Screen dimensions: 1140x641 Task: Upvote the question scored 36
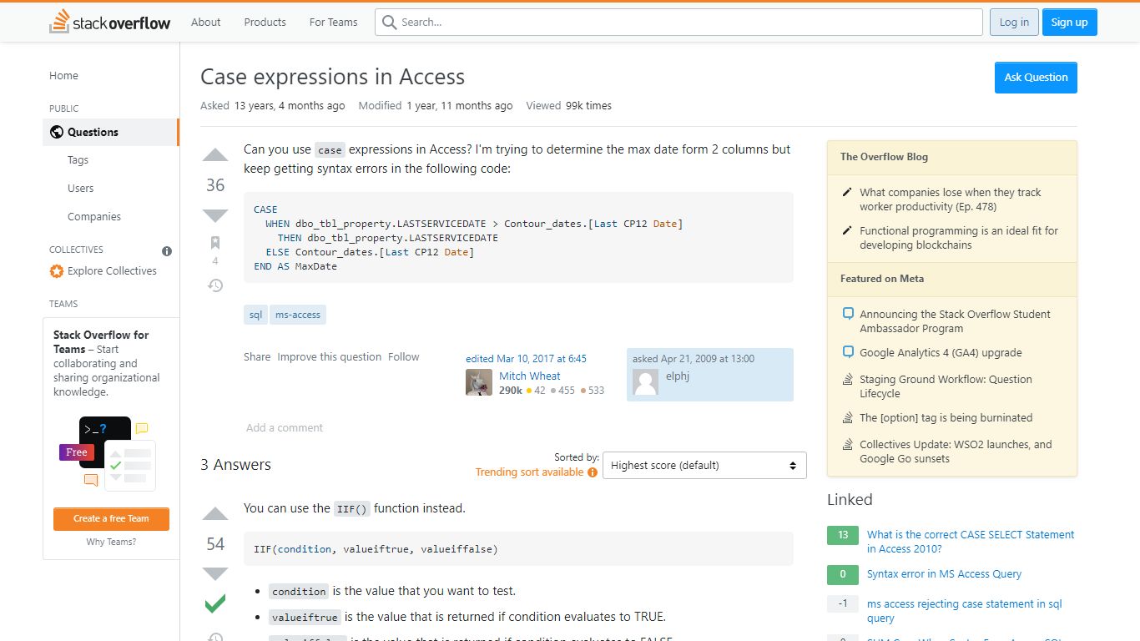tap(215, 155)
